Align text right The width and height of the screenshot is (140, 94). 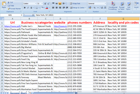(x=60, y=8)
